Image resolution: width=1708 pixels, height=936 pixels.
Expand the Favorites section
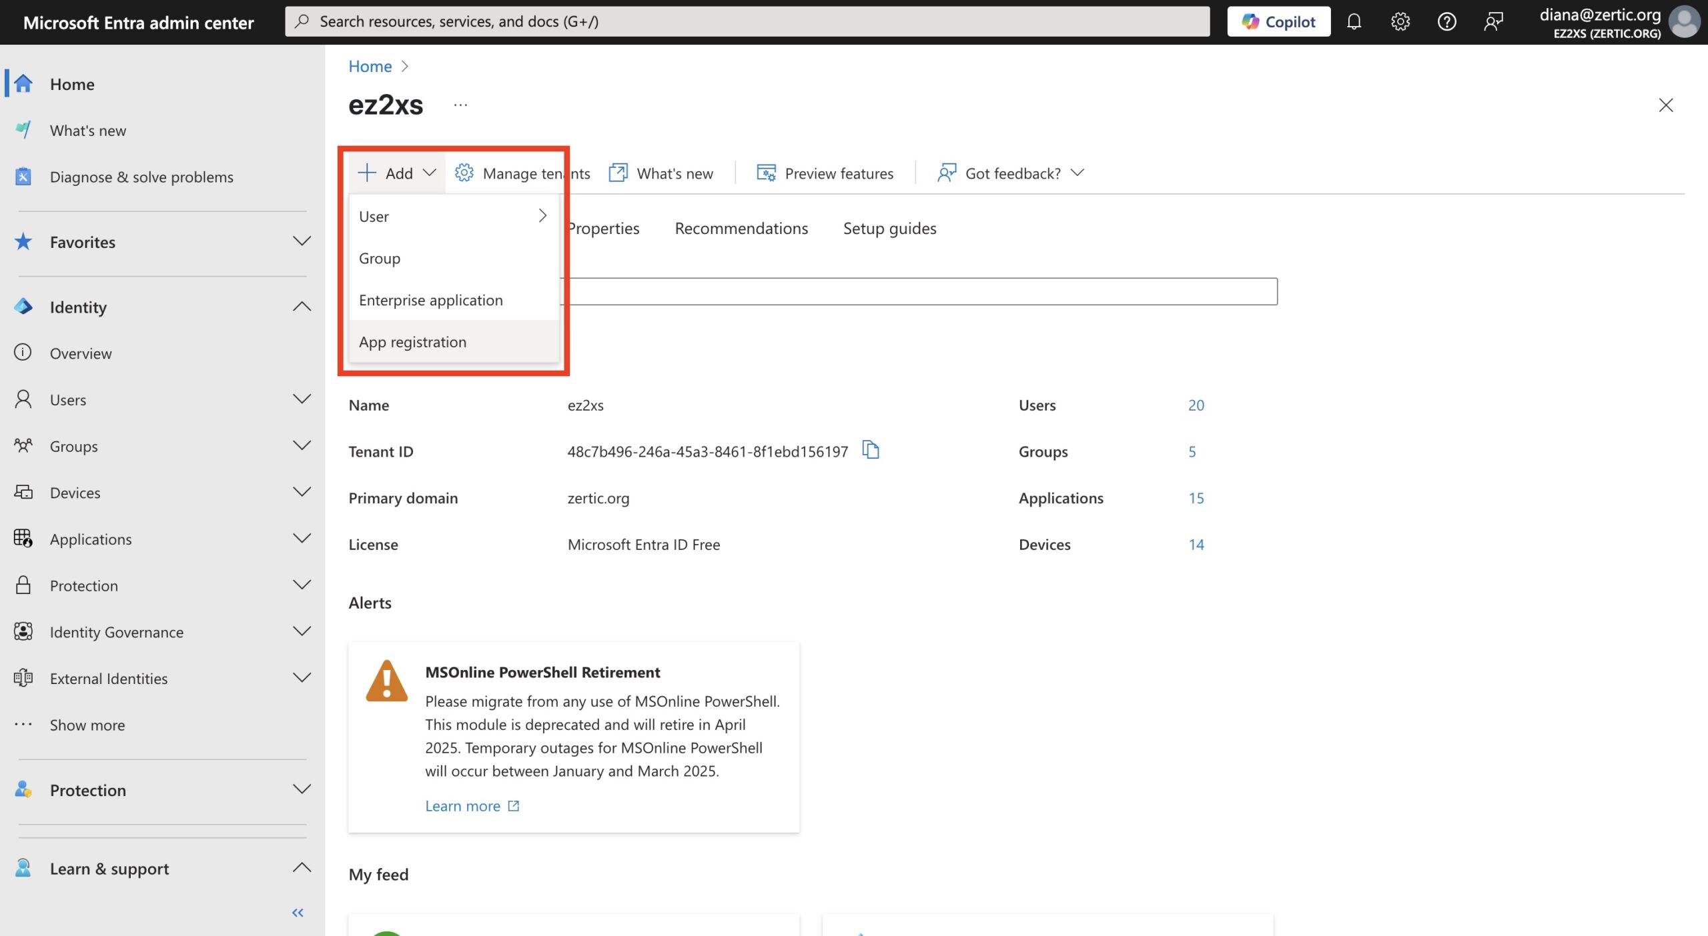302,241
